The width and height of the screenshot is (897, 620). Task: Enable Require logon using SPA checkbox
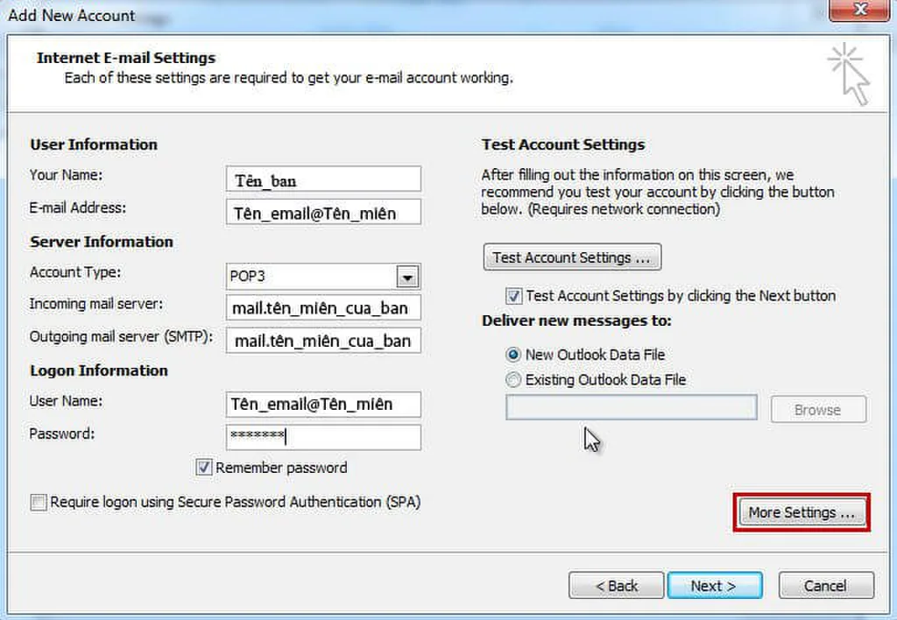39,502
